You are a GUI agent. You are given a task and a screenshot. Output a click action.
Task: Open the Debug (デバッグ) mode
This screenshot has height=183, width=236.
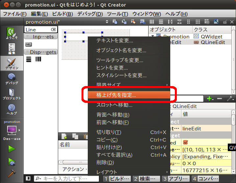12,79
